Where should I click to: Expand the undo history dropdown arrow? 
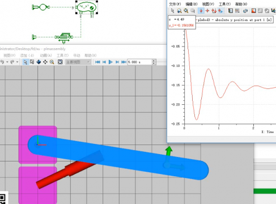pyautogui.click(x=7, y=62)
